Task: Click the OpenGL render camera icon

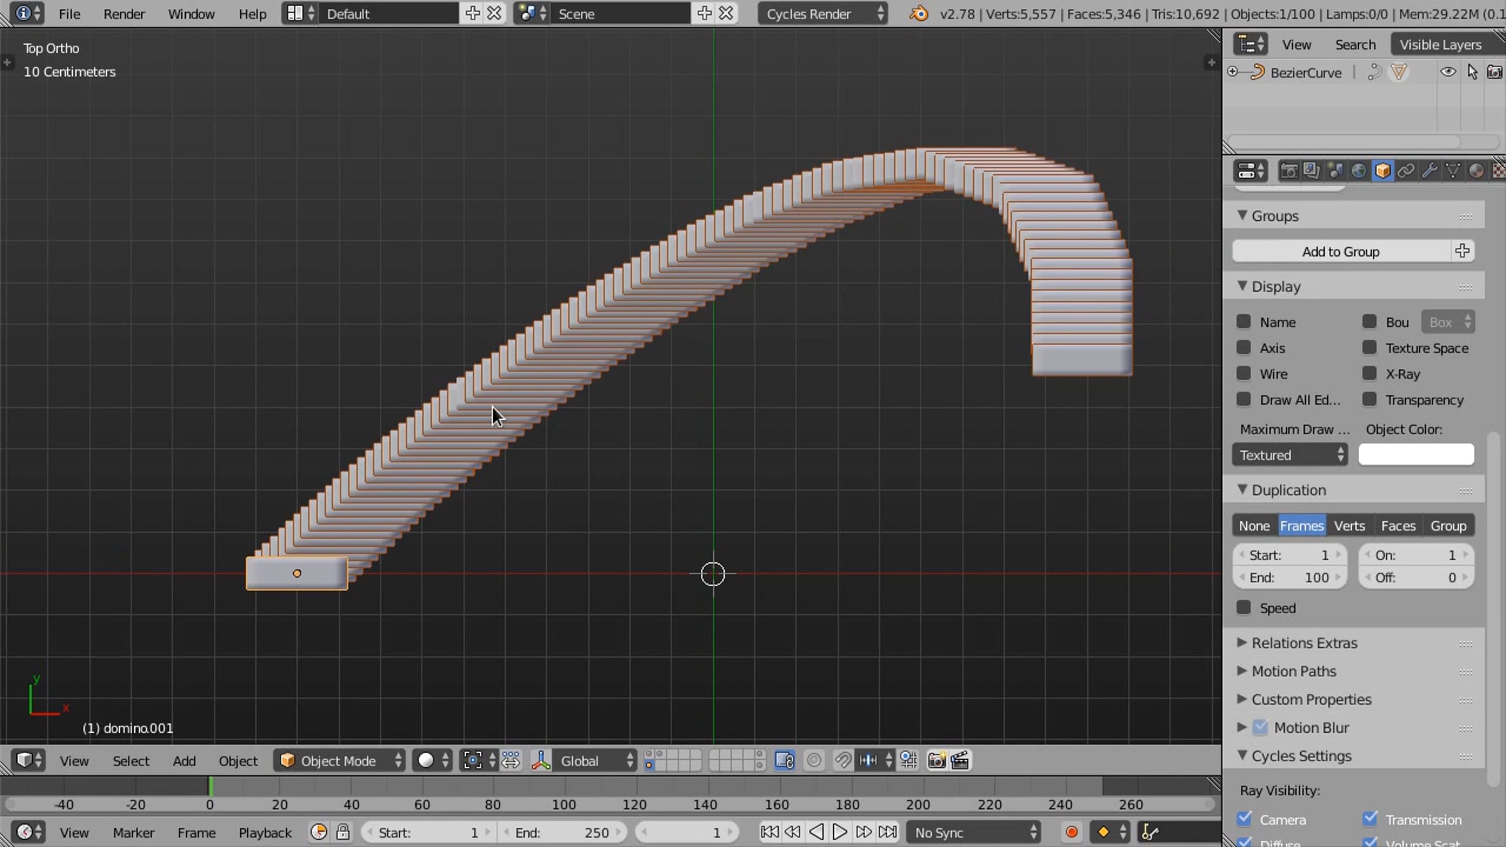Action: (x=936, y=760)
